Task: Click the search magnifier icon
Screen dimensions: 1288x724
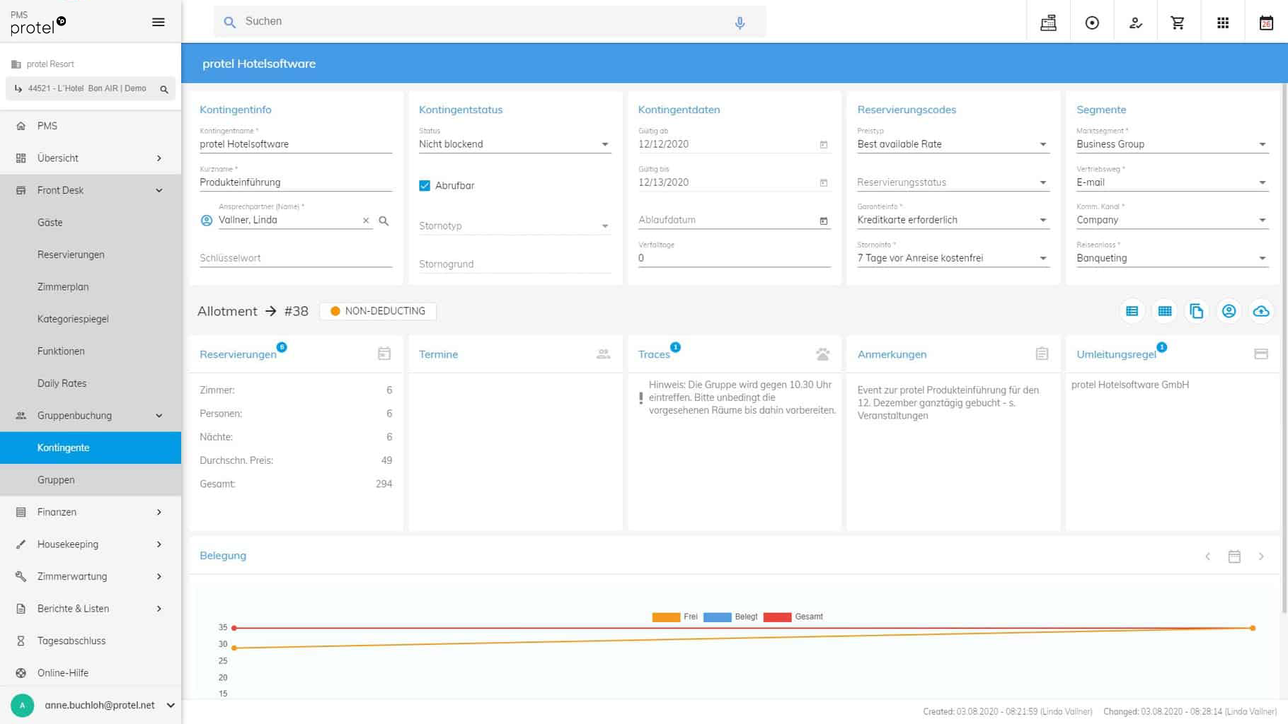Action: click(229, 22)
